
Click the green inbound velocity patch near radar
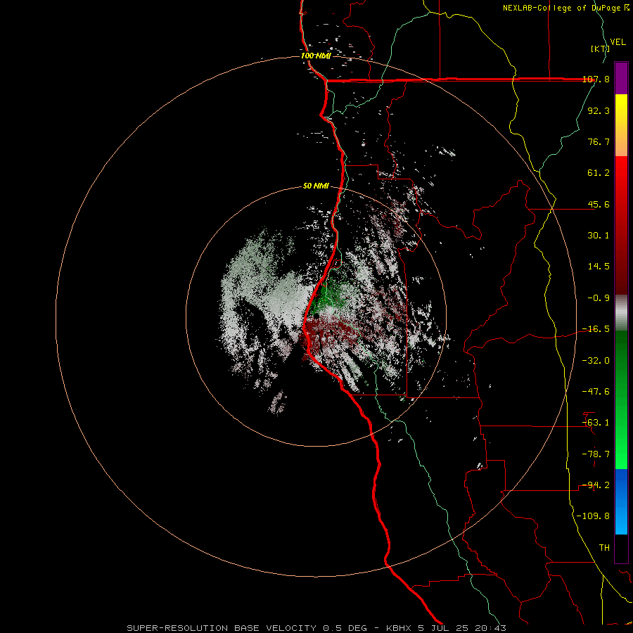pos(331,295)
